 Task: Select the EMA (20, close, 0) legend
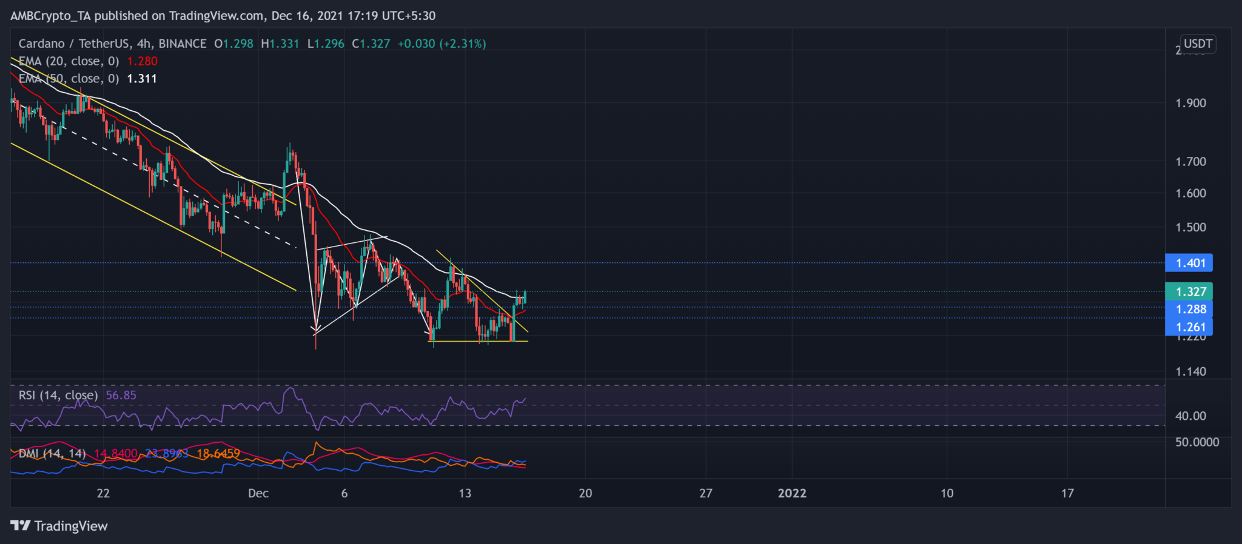(69, 61)
